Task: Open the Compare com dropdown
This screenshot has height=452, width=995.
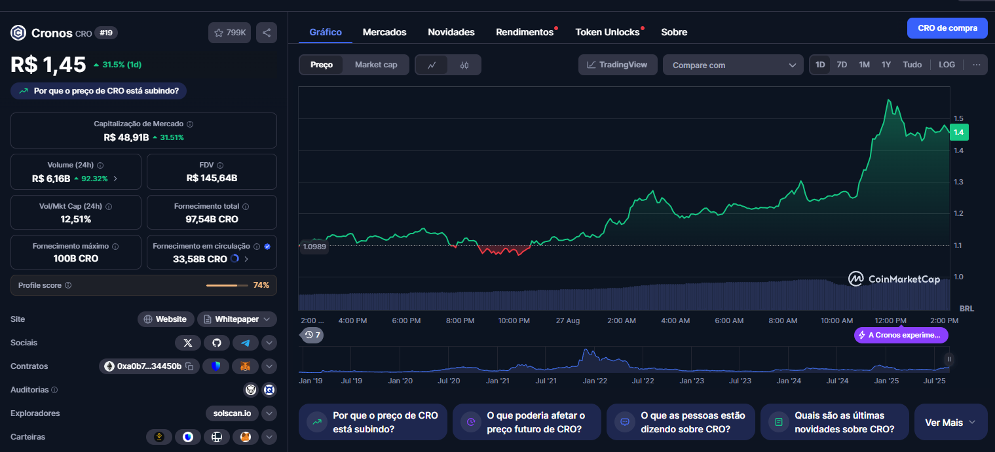Action: click(x=733, y=65)
